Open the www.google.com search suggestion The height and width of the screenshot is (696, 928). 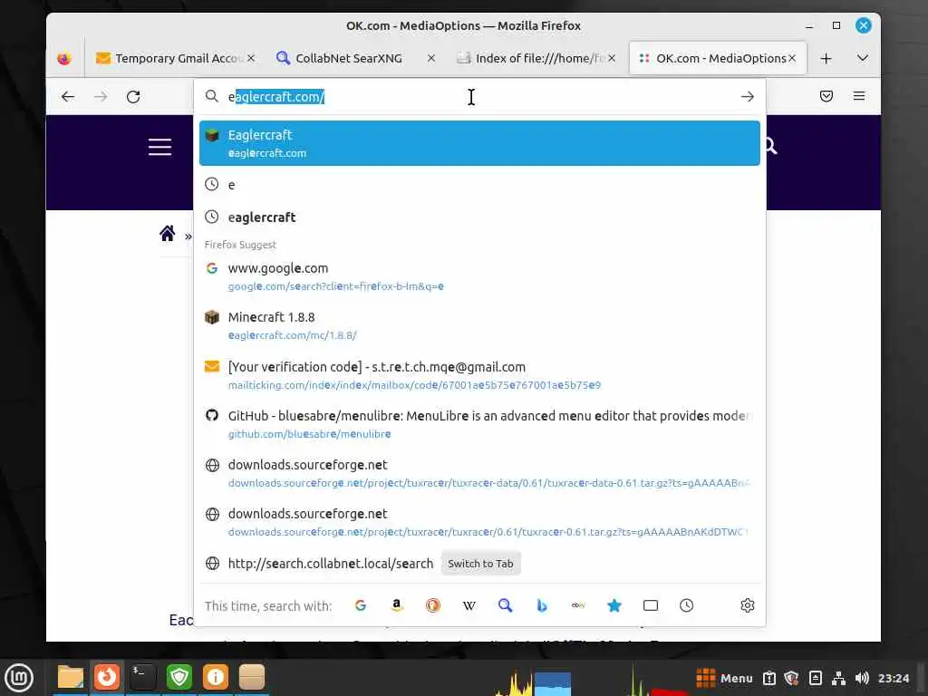[x=479, y=277]
